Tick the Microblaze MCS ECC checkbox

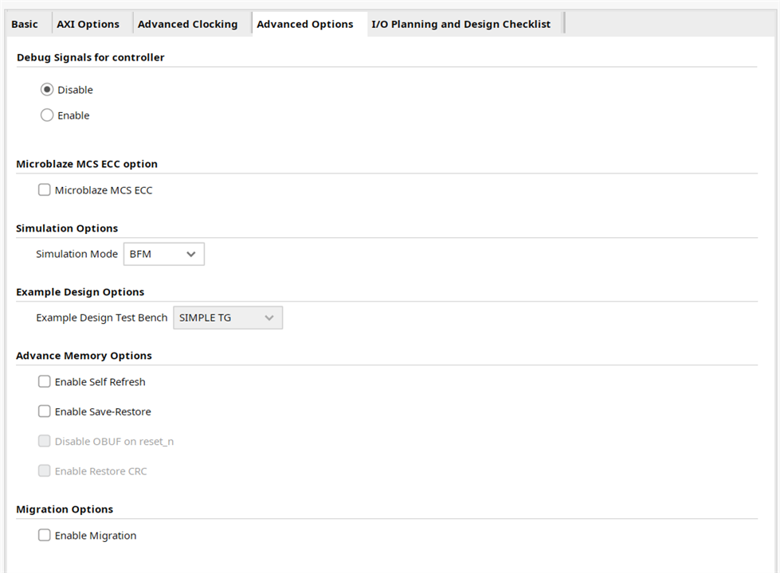coord(45,190)
